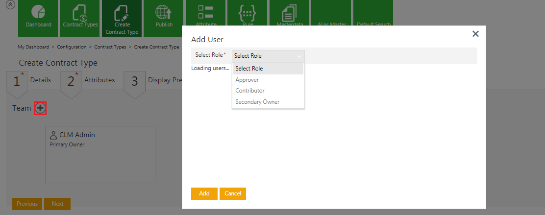
Task: Choose Approver from role list
Action: (x=268, y=80)
